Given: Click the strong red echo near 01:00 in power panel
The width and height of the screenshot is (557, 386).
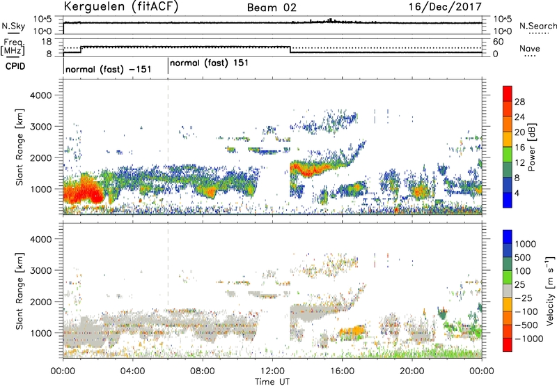Looking at the screenshot, I should pos(84,190).
